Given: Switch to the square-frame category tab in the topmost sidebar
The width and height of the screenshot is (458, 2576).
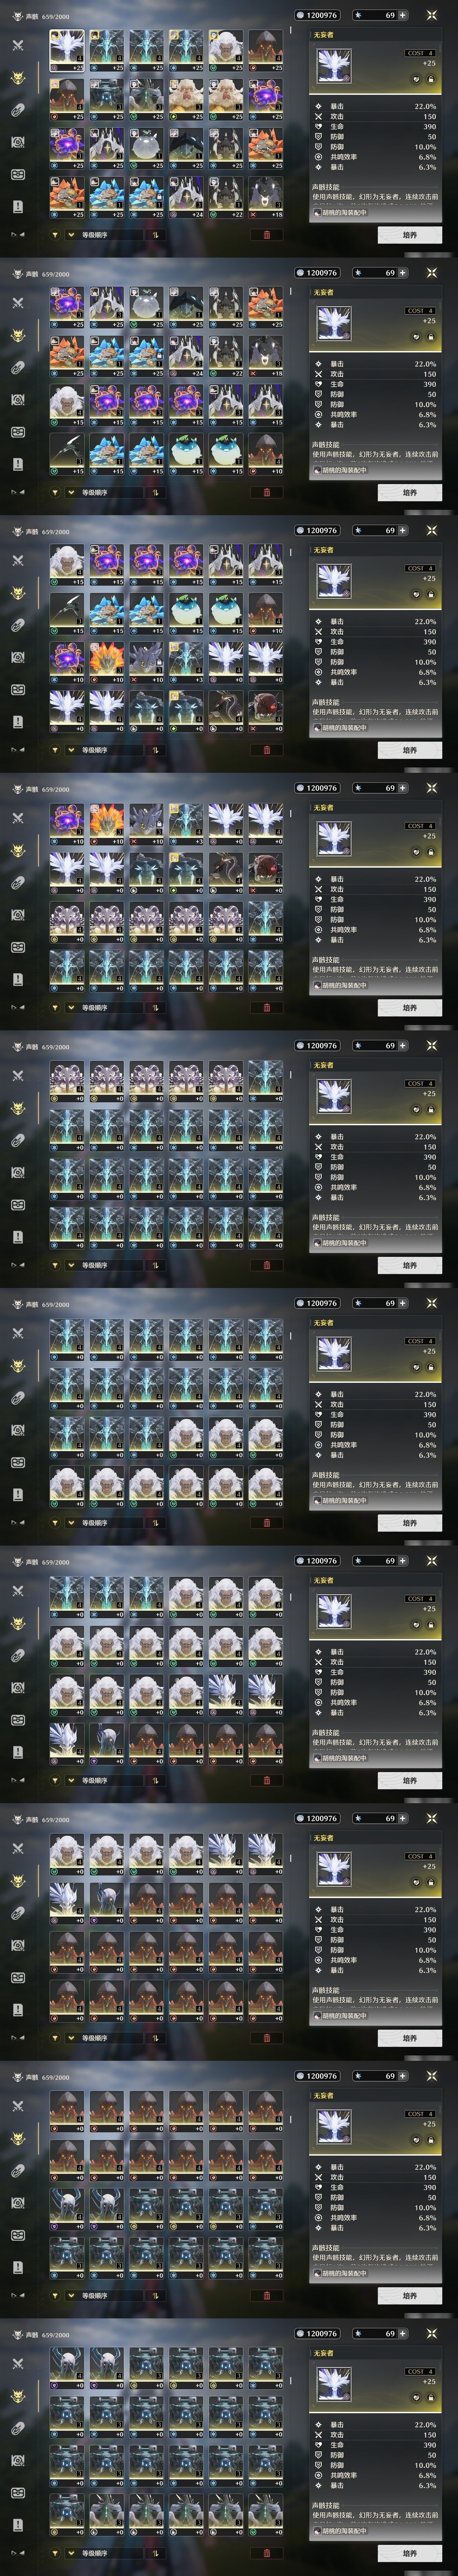Looking at the screenshot, I should coord(17,142).
